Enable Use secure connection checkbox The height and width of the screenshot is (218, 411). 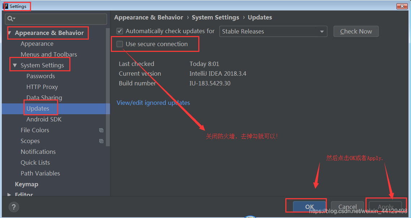(120, 44)
